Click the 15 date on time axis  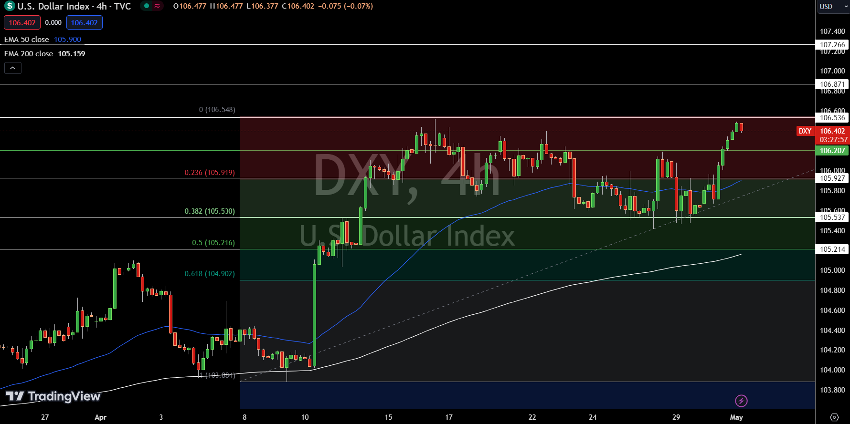click(x=388, y=417)
